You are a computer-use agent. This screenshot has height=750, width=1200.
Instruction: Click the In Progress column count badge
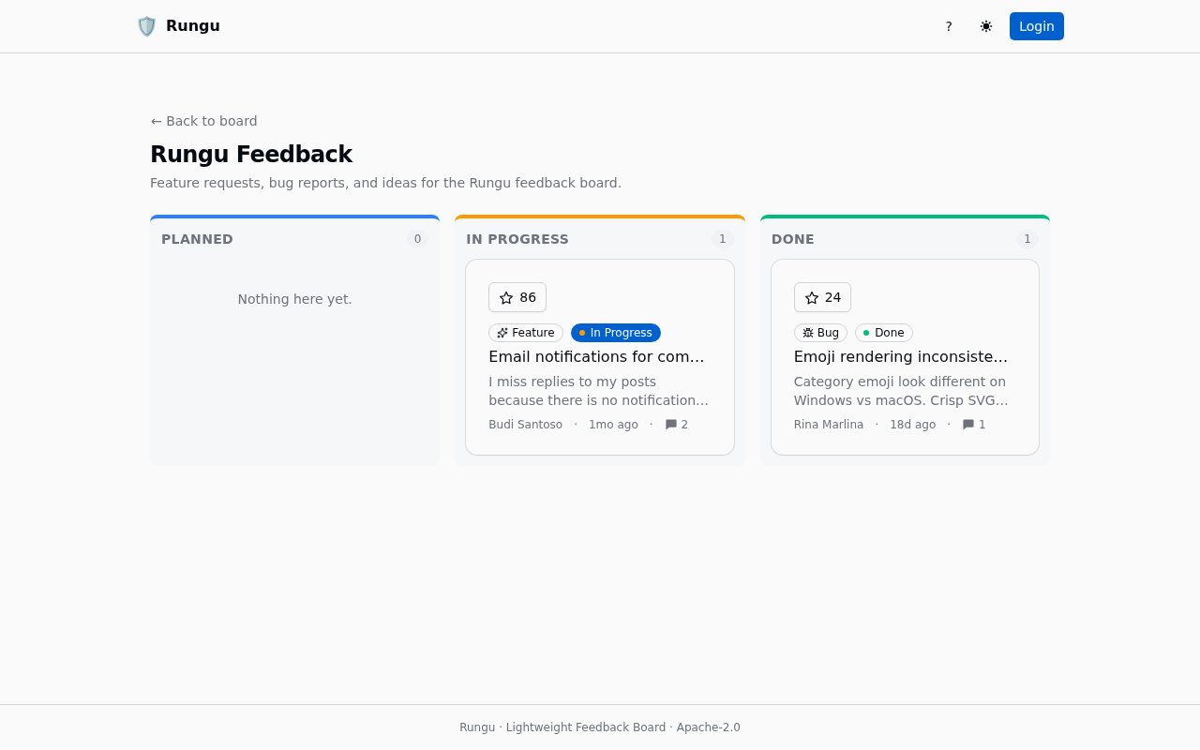point(723,239)
